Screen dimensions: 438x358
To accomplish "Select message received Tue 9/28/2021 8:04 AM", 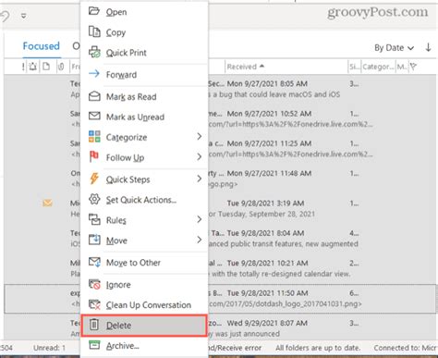I will click(x=220, y=239).
